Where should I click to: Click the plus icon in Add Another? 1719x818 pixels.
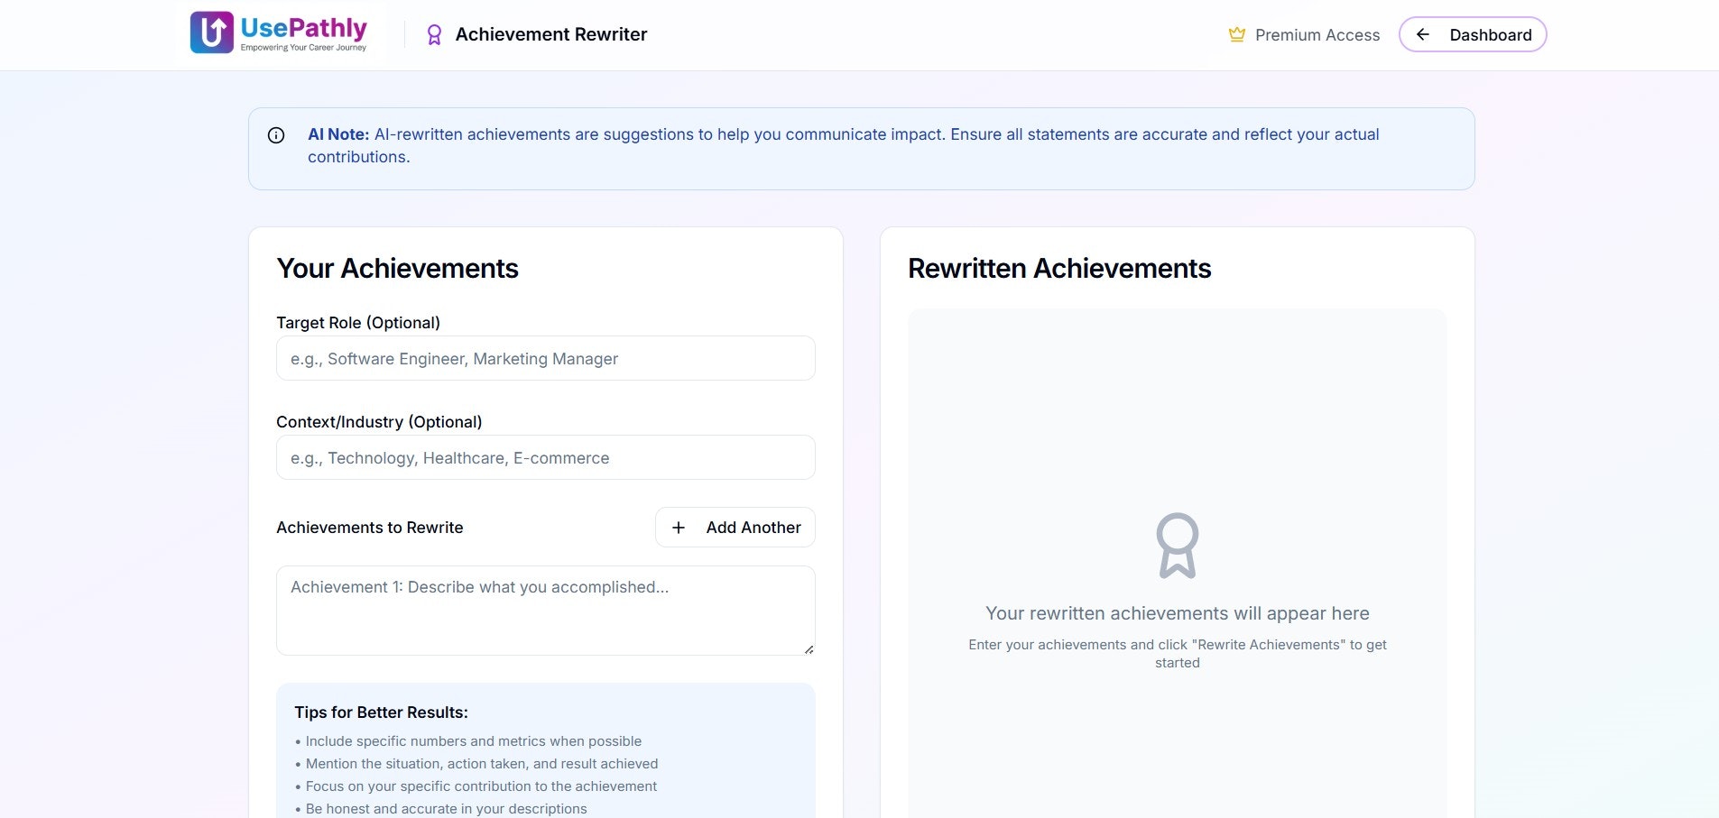tap(679, 528)
